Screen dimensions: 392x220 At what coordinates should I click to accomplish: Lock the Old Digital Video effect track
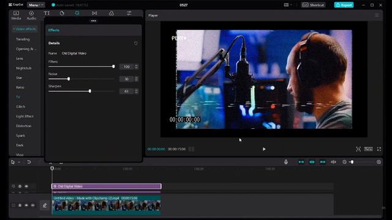20,186
